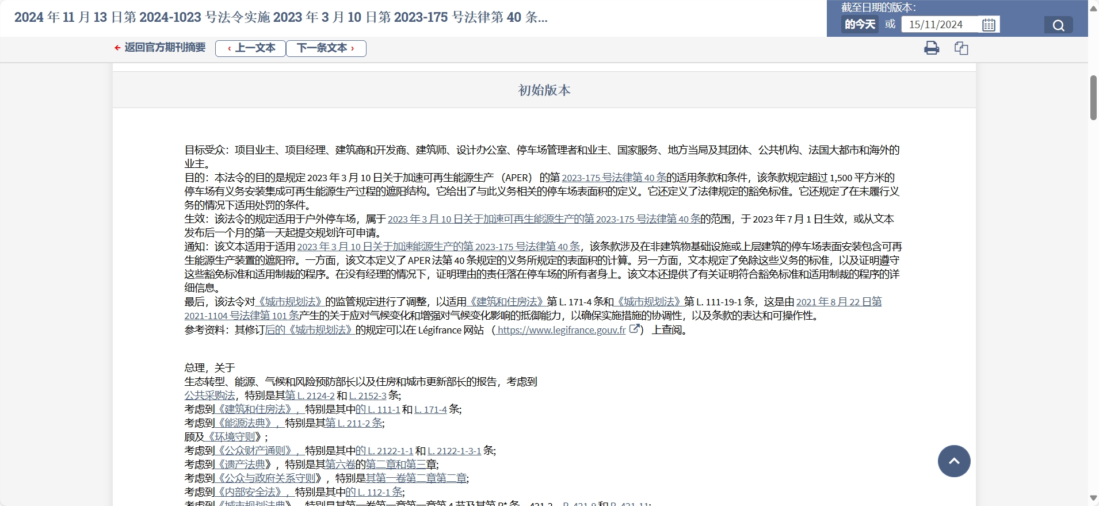Click external link icon after legifrance URL
The height and width of the screenshot is (506, 1099).
point(634,329)
